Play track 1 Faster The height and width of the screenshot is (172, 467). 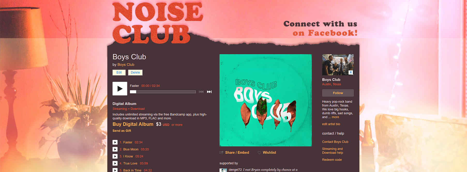click(115, 142)
